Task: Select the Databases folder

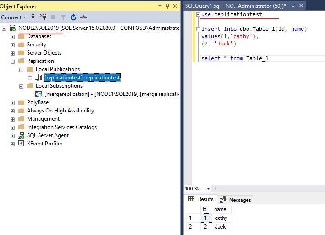Action: click(39, 36)
